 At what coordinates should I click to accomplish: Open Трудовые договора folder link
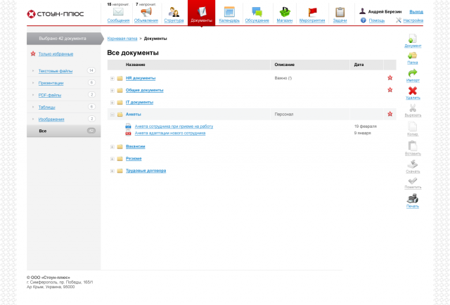click(x=146, y=171)
